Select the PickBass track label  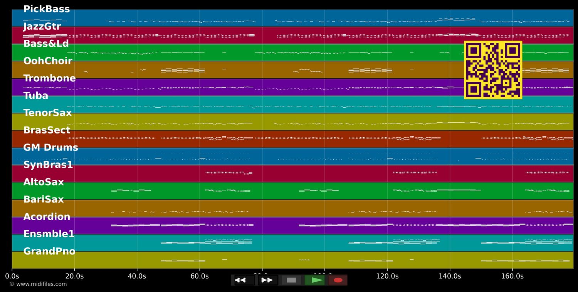47,9
